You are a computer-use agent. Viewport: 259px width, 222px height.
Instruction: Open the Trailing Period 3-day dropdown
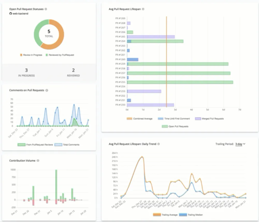click(240, 144)
